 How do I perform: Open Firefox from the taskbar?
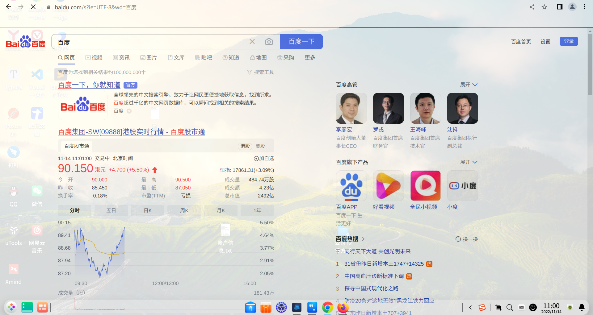pyautogui.click(x=343, y=308)
